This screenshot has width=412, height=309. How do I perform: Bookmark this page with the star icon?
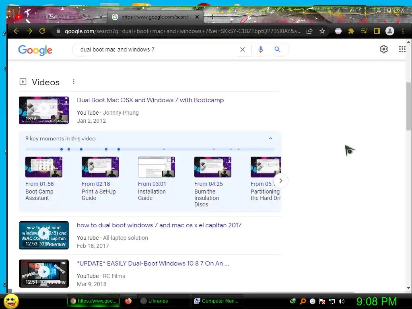point(322,31)
